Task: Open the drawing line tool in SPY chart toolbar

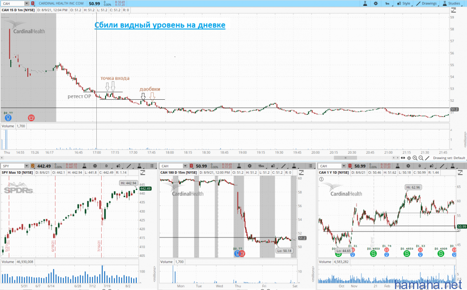Action: tap(129, 166)
